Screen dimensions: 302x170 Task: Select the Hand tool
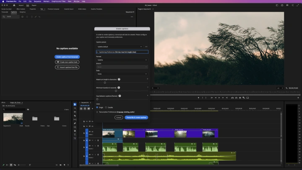click(75, 131)
